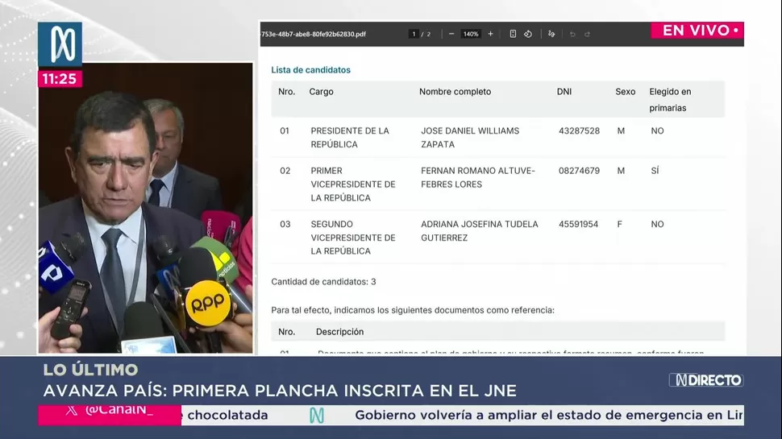Click the undo arrow in PDF toolbar
The height and width of the screenshot is (439, 782).
pyautogui.click(x=572, y=34)
